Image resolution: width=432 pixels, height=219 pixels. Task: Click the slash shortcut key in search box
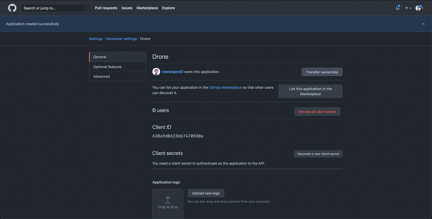coord(87,8)
